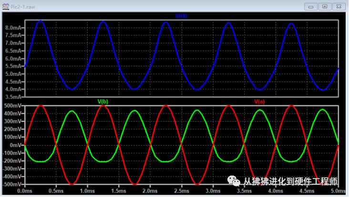Click the 2.0ms time axis label

click(150, 191)
